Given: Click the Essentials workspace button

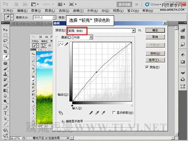Looking at the screenshot, I should (124, 4).
